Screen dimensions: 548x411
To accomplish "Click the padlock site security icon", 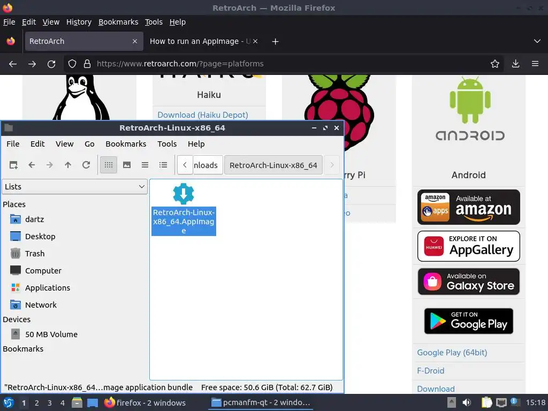I will click(87, 64).
